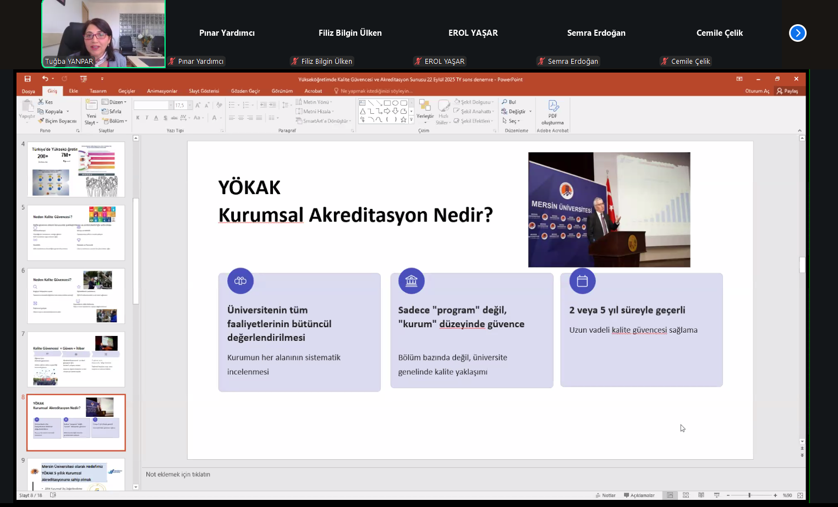Toggle the Açıklamalar comments pane
The height and width of the screenshot is (507, 838).
639,495
